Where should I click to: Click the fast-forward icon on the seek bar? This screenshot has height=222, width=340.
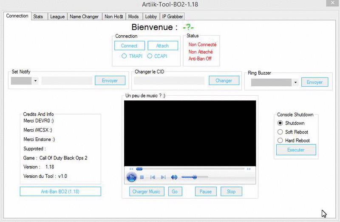[x=249, y=169]
